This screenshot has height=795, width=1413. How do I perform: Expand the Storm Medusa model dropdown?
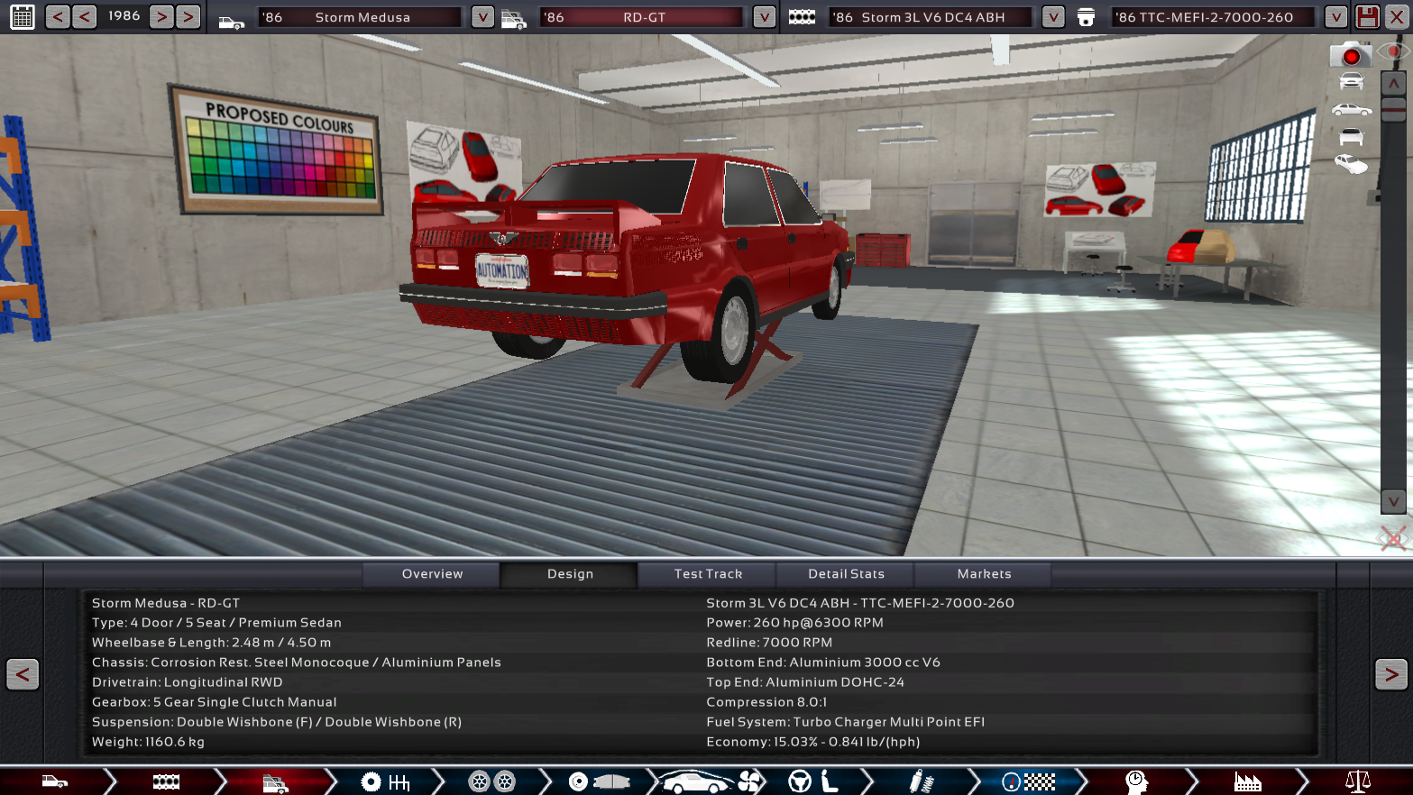482,17
